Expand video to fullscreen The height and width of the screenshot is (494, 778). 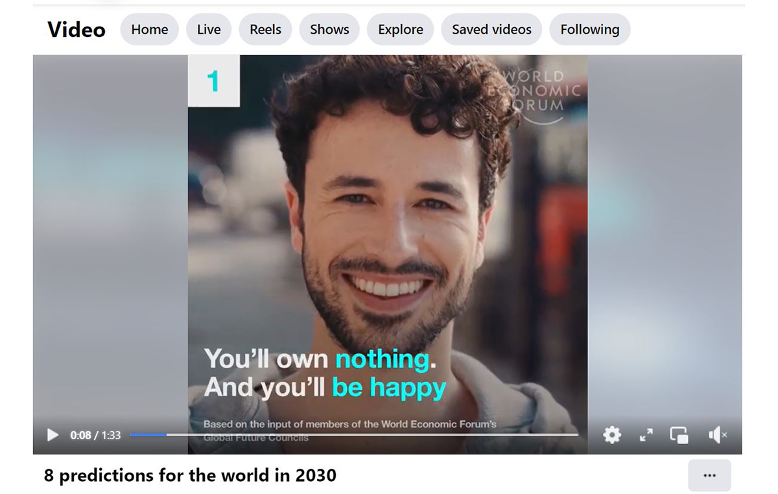646,435
